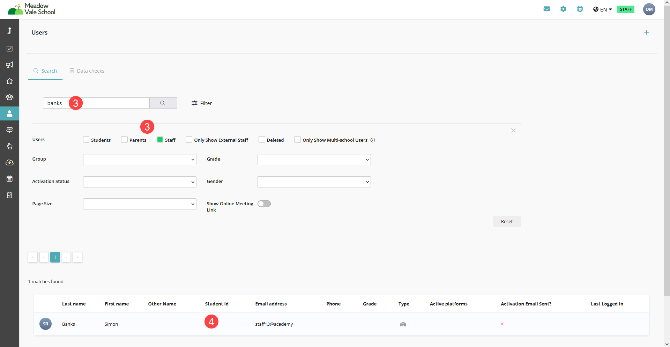The image size is (670, 347).
Task: Open the sidebar cloud download icon
Action: (9, 162)
